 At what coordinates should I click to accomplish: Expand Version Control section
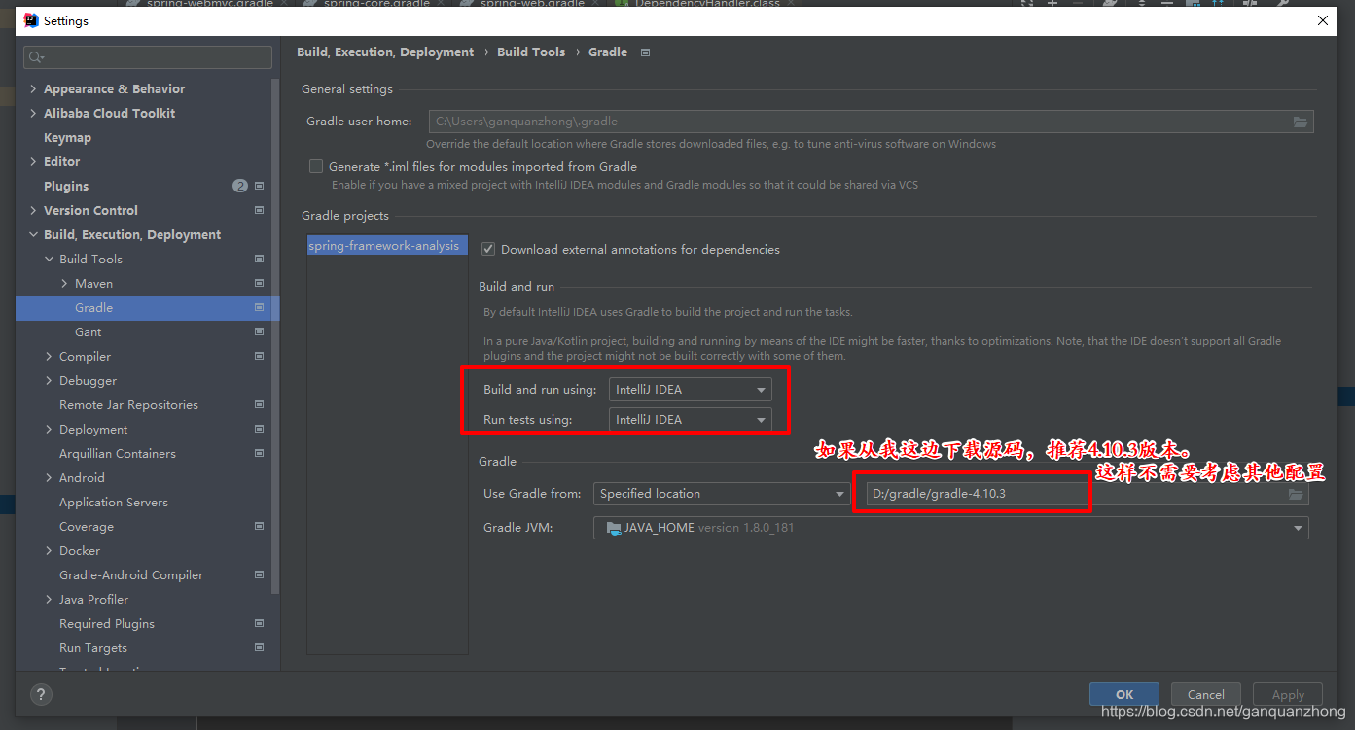(x=34, y=210)
